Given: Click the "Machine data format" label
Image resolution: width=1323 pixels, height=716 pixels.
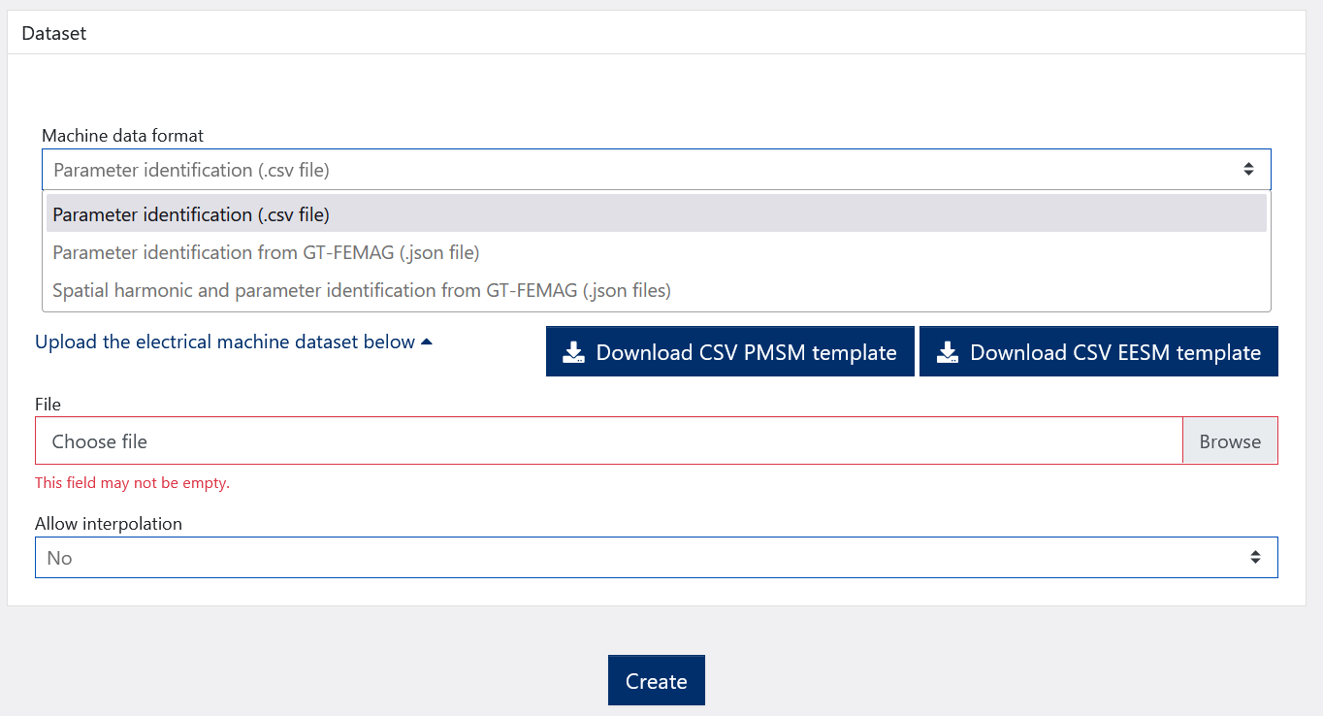Looking at the screenshot, I should [x=122, y=136].
